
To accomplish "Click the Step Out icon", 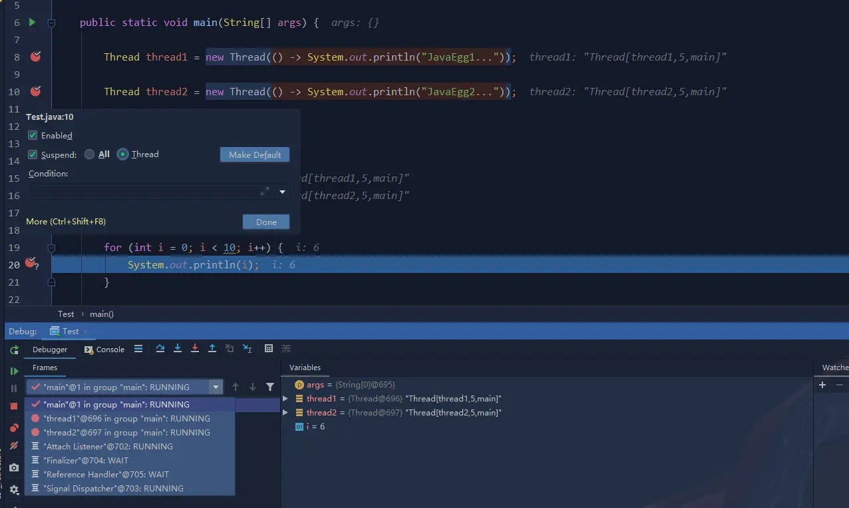I will (212, 348).
